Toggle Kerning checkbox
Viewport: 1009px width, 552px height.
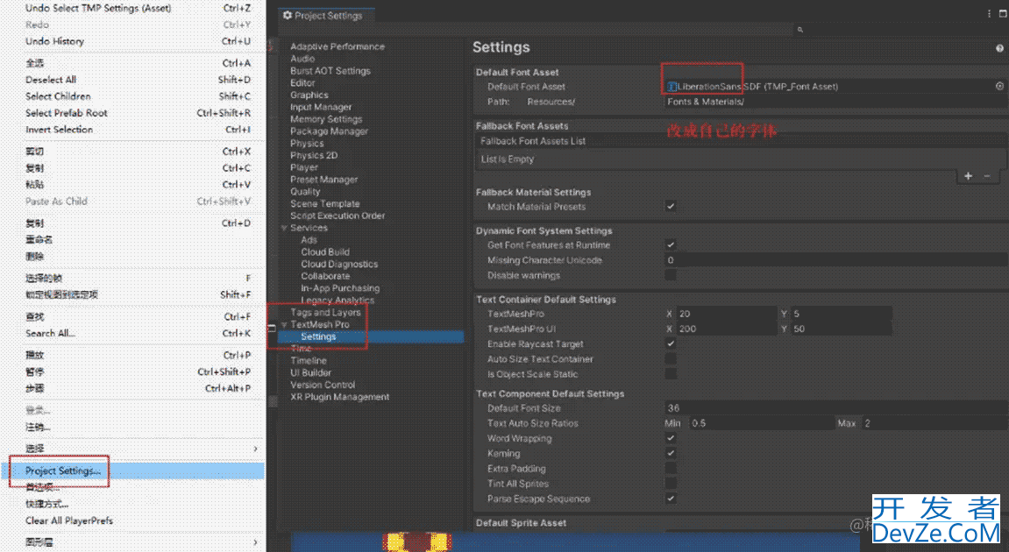click(x=671, y=453)
